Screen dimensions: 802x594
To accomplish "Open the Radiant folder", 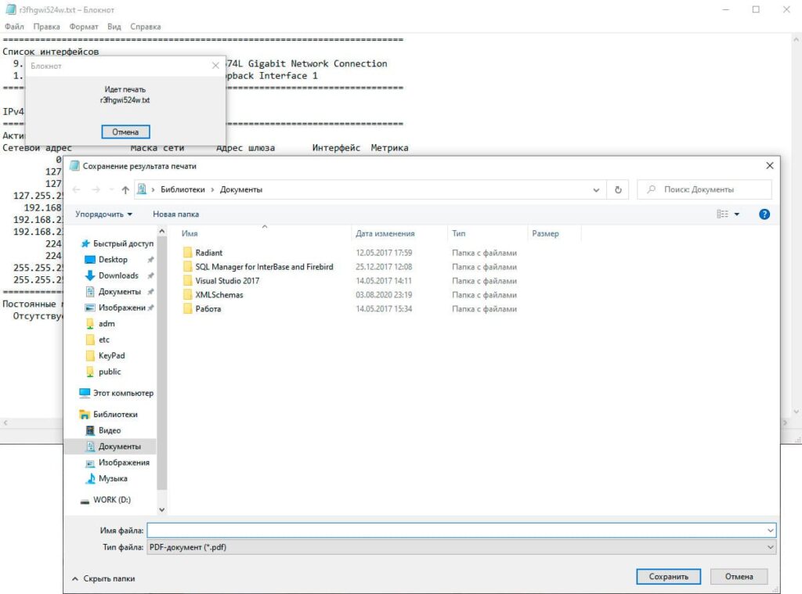I will tap(208, 253).
